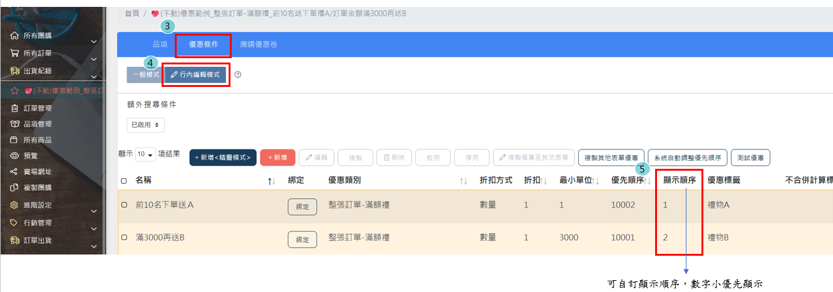Click the shopping cart icon for 所有訂單
The height and width of the screenshot is (292, 833).
click(14, 53)
